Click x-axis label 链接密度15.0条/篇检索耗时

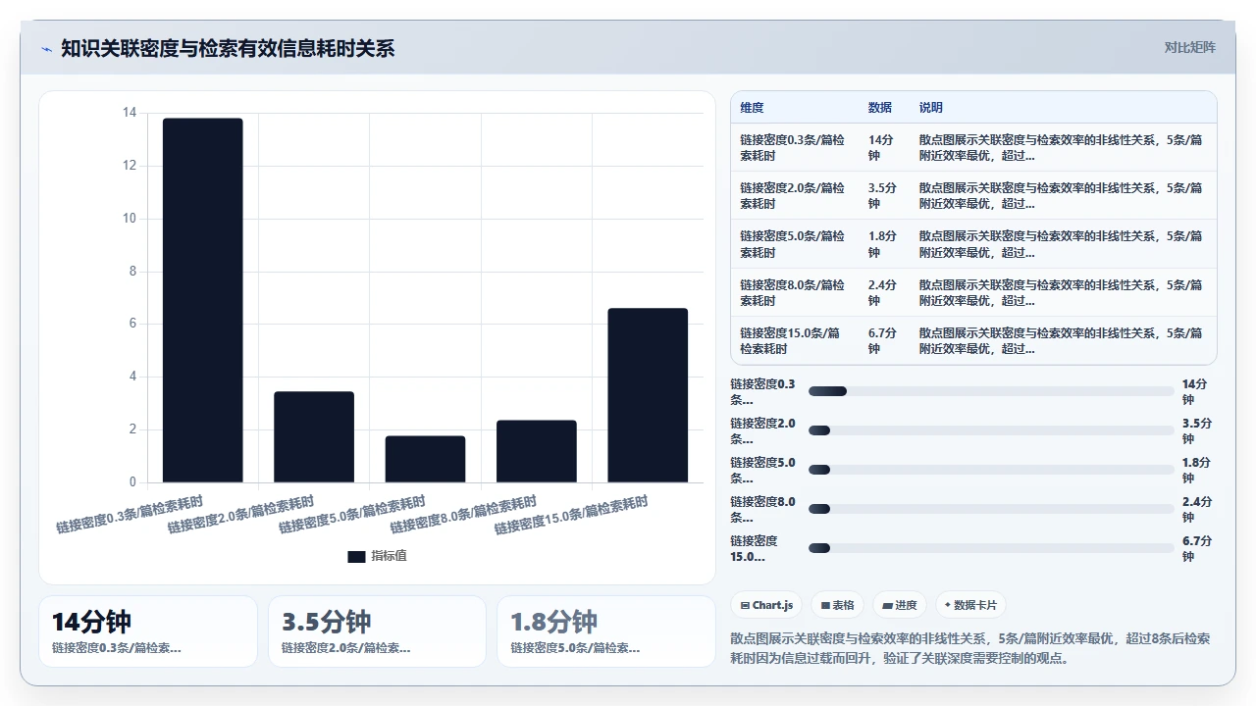click(x=571, y=515)
